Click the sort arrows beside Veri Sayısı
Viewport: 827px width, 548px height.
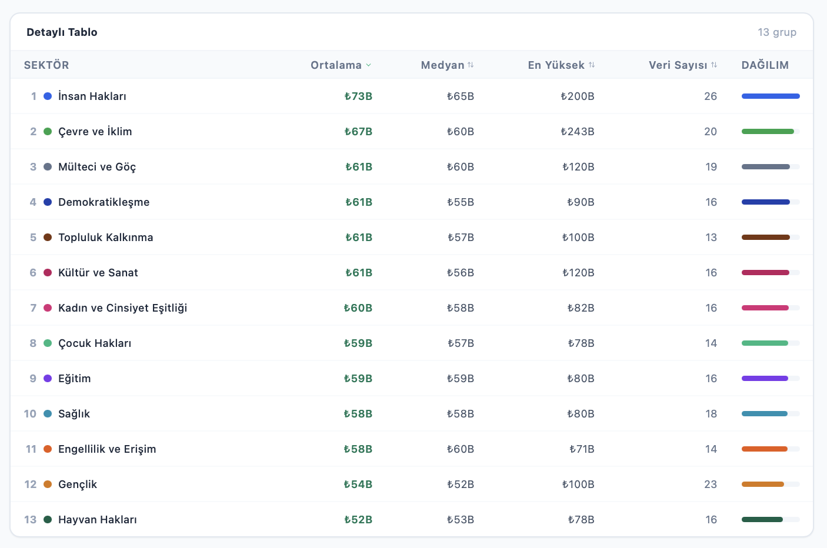tap(714, 65)
